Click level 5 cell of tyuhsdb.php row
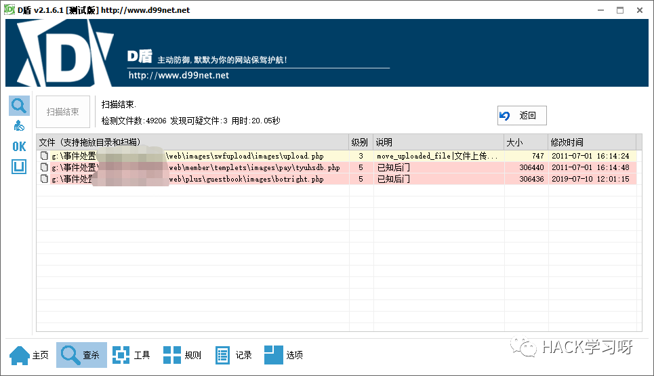 coord(361,167)
